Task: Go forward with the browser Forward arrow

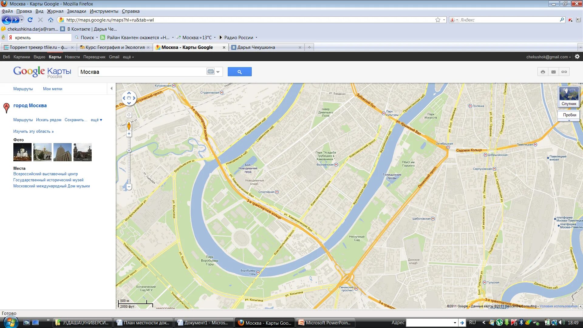Action: point(15,20)
